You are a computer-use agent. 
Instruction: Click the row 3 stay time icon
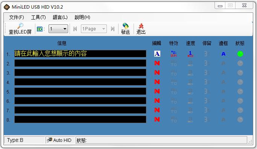point(207,72)
